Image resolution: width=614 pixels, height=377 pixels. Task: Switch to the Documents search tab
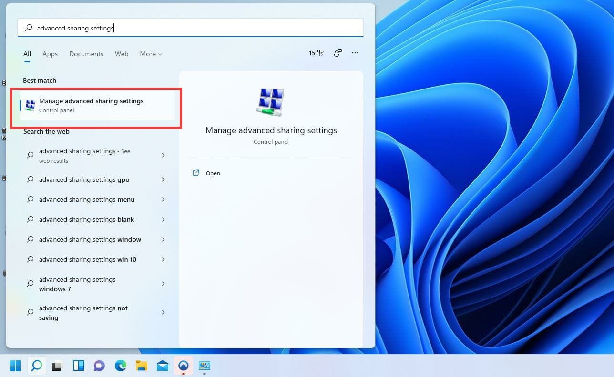(x=86, y=54)
